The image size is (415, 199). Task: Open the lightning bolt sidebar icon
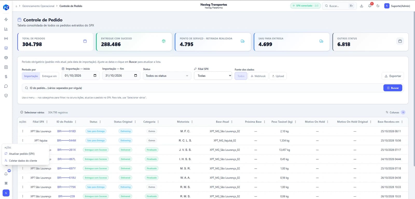[6, 19]
